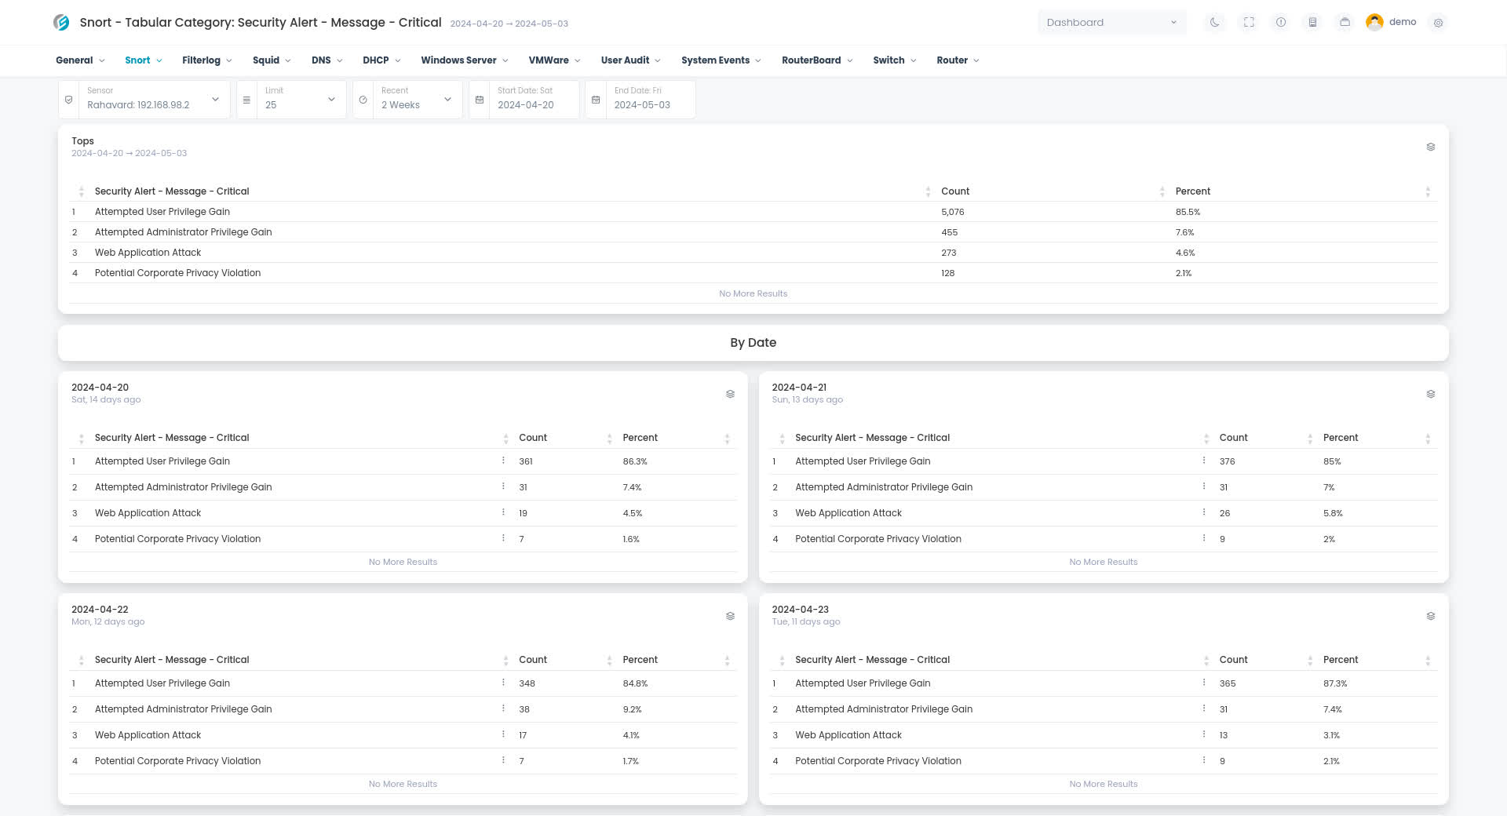Open the Dashboard selector dropdown
1507x816 pixels.
[1111, 23]
